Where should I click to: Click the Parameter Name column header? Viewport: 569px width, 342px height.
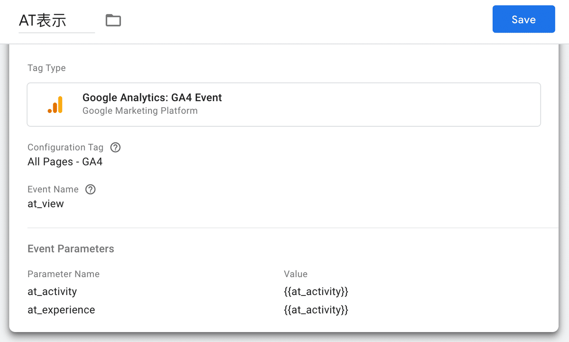(x=64, y=274)
